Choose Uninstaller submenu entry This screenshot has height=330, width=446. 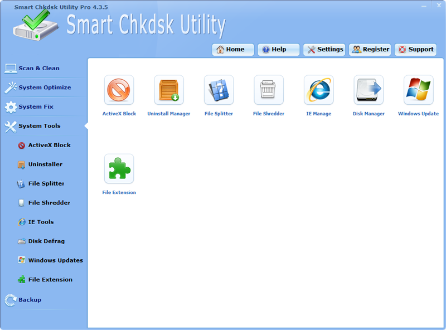point(45,164)
